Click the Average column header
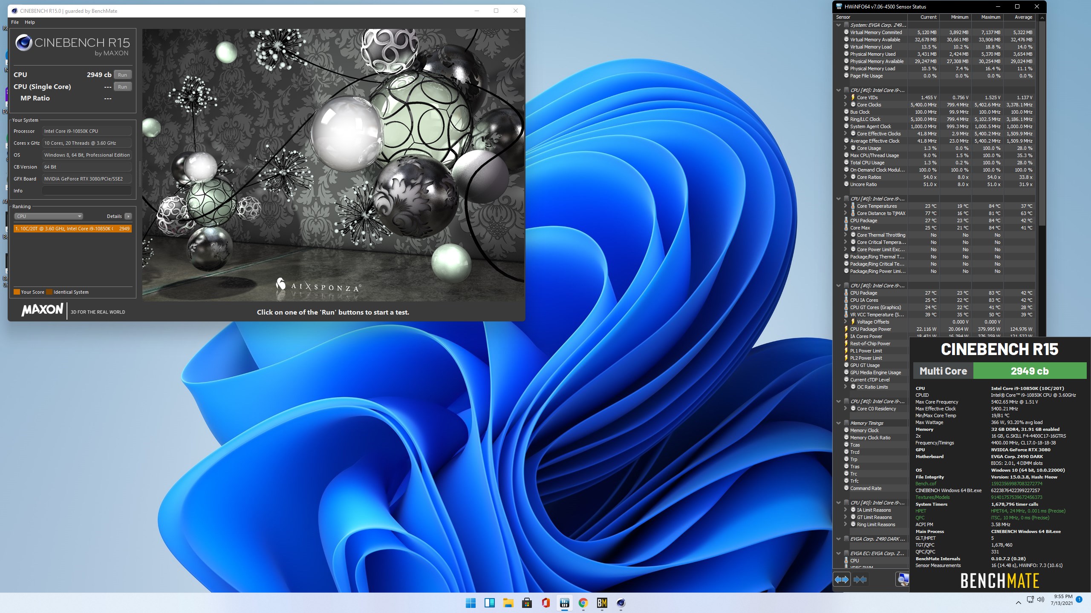1091x613 pixels. coord(1019,17)
